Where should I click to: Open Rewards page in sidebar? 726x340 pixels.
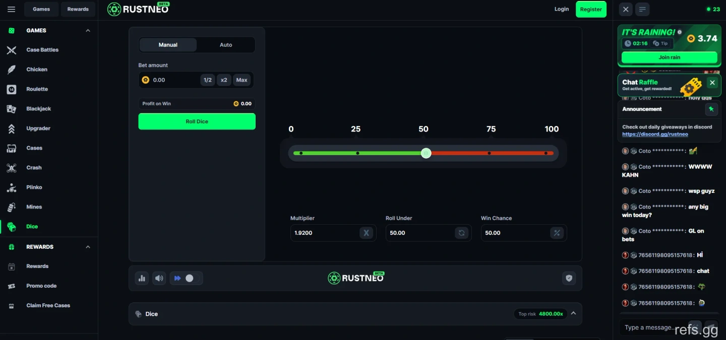click(37, 266)
